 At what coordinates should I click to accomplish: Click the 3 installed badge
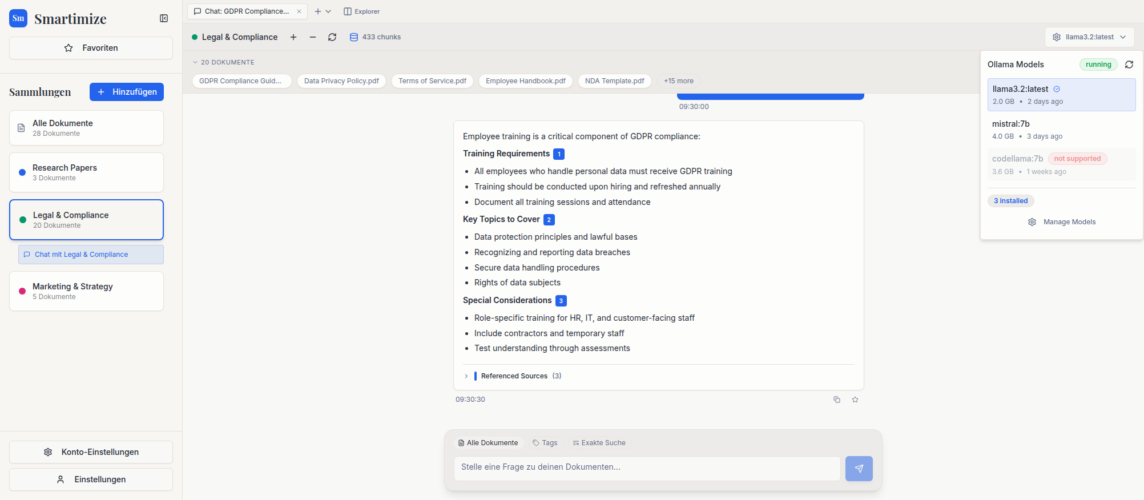click(x=1011, y=201)
